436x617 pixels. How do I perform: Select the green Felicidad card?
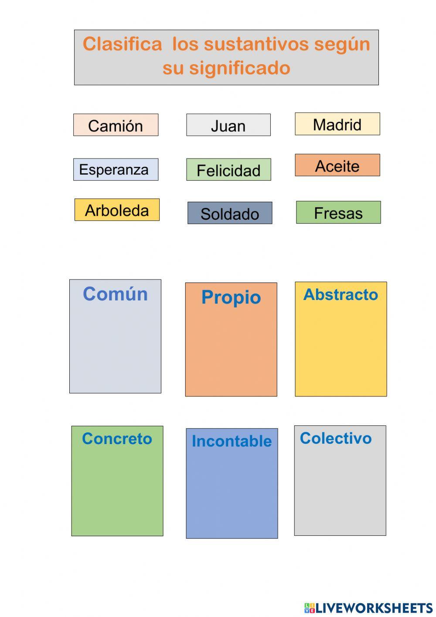228,170
